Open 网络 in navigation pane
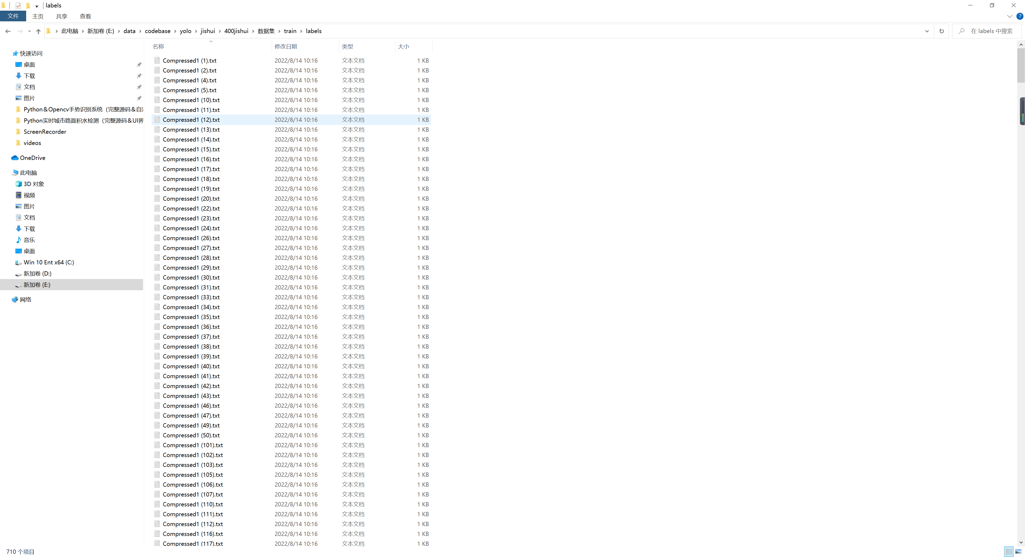This screenshot has width=1025, height=557. (25, 300)
